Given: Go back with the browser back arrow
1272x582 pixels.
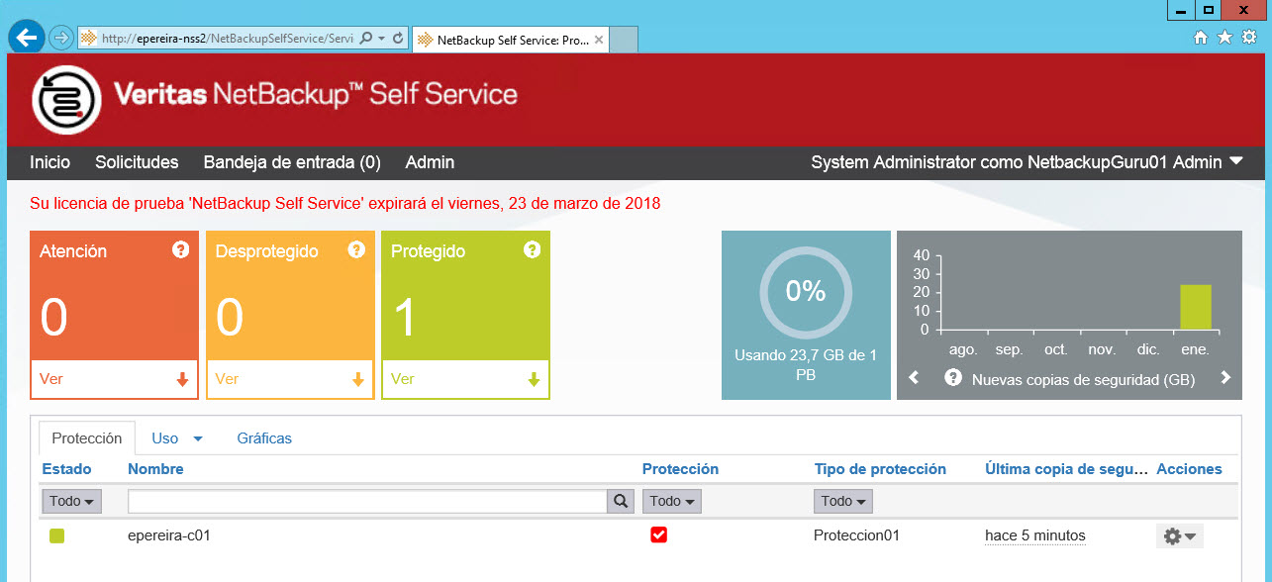Looking at the screenshot, I should [27, 37].
